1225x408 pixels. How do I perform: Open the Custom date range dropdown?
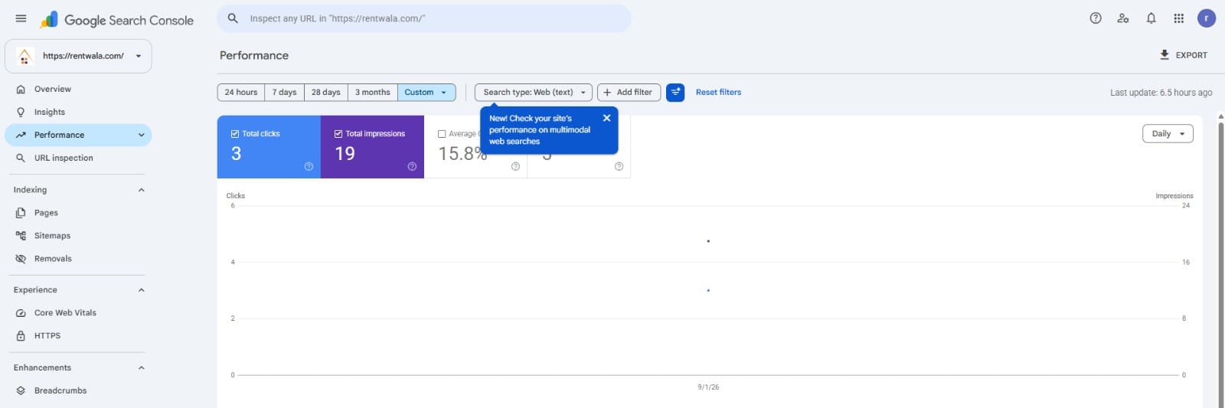(426, 93)
